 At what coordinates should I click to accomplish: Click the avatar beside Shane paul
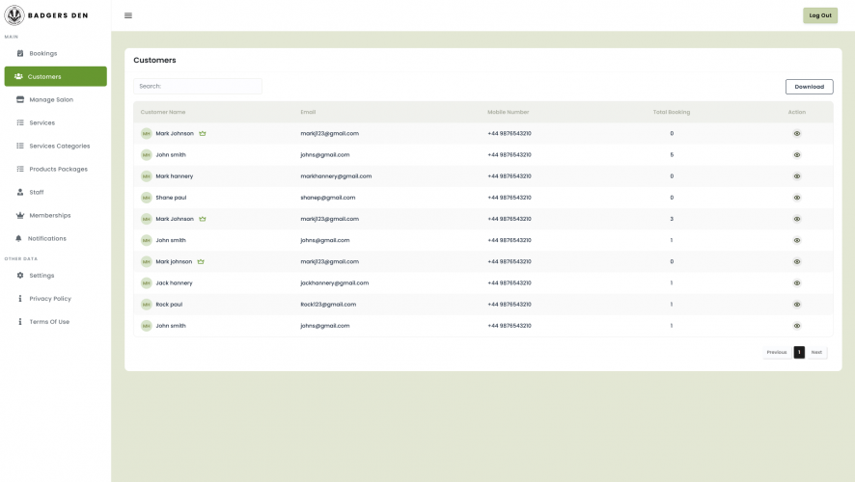(146, 198)
